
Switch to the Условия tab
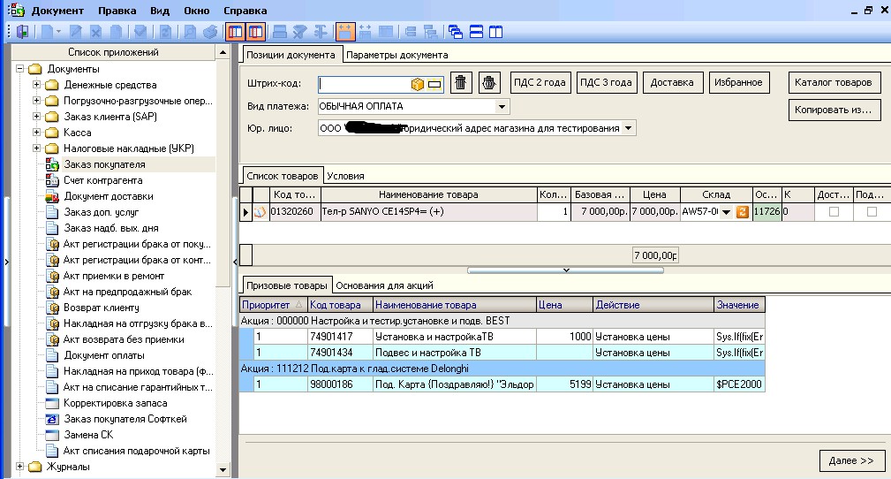(x=345, y=176)
